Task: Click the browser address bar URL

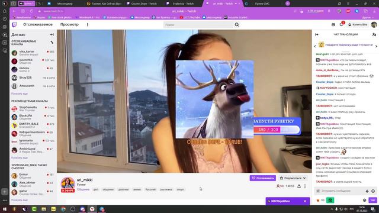Action: click(x=53, y=11)
